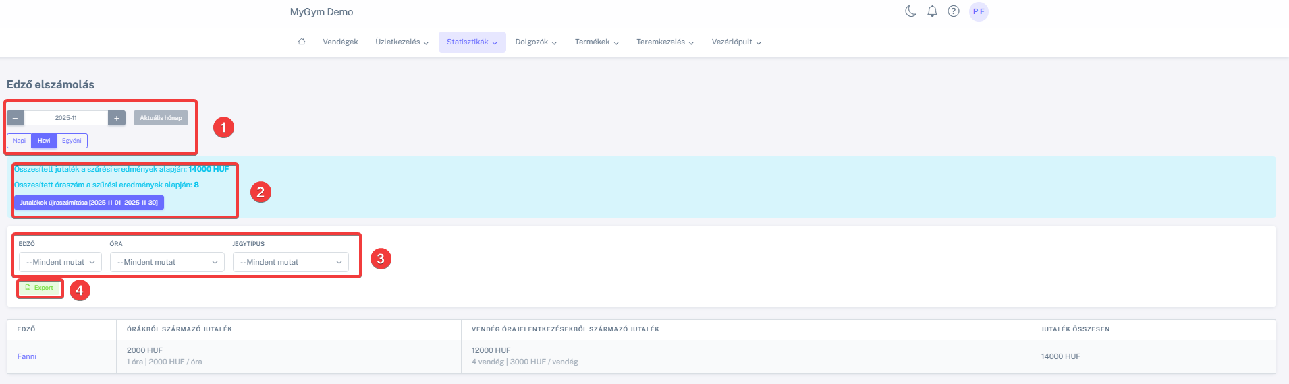Screen dimensions: 1289x384
Task: Click the Vendégek menu item
Action: 340,42
